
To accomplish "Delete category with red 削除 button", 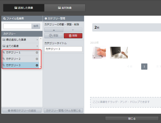I will 73,36.
